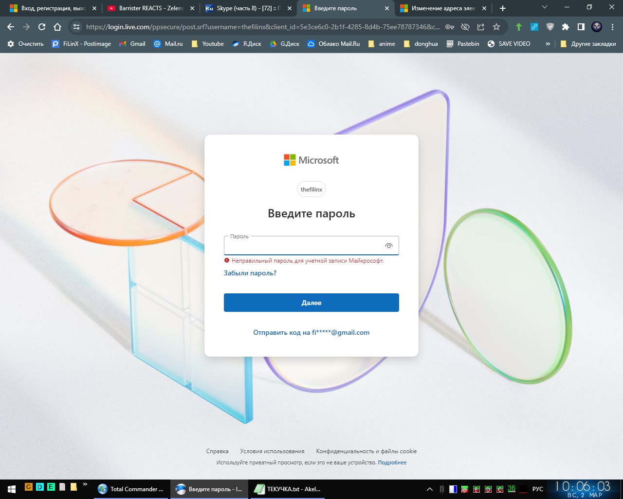Close the Barrister REACTS tab
This screenshot has height=499, width=623.
pos(192,8)
